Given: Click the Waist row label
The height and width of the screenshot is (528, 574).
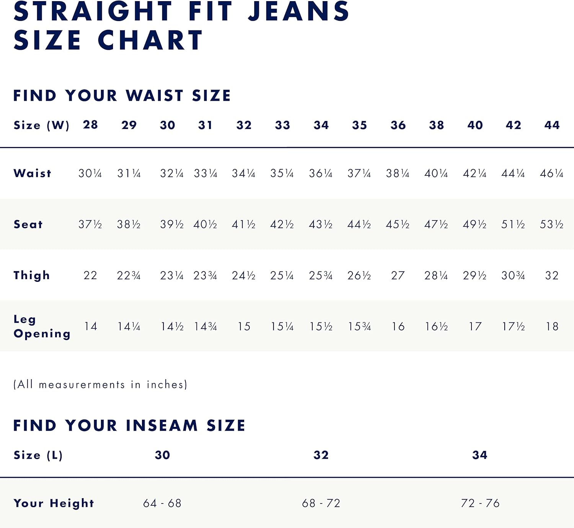Looking at the screenshot, I should click(33, 173).
